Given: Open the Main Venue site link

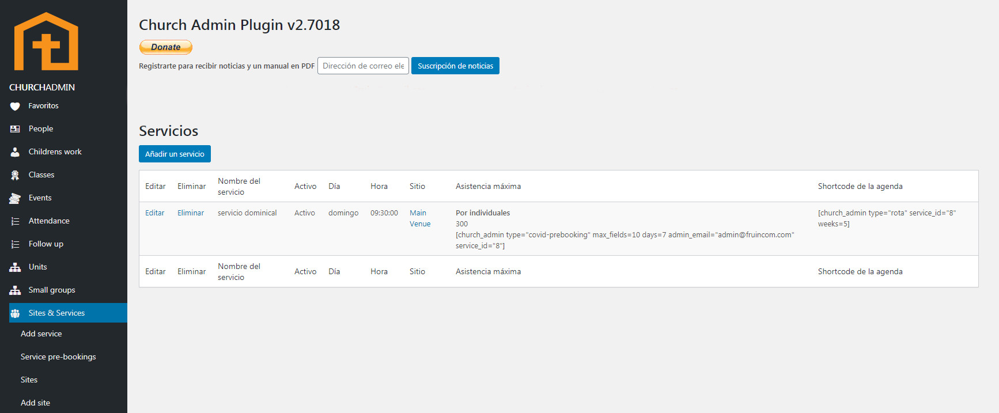Looking at the screenshot, I should (x=419, y=218).
